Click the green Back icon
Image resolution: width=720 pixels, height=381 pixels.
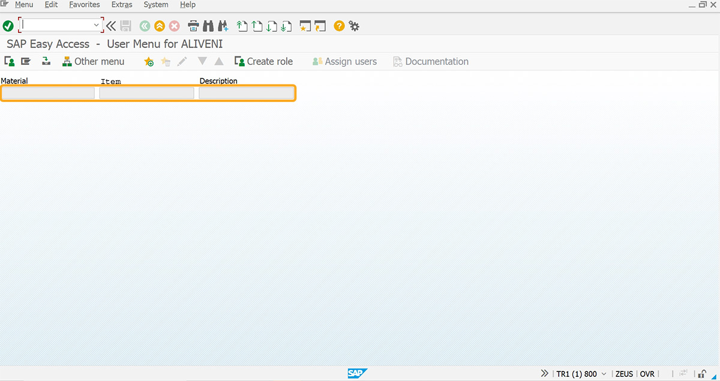click(145, 26)
